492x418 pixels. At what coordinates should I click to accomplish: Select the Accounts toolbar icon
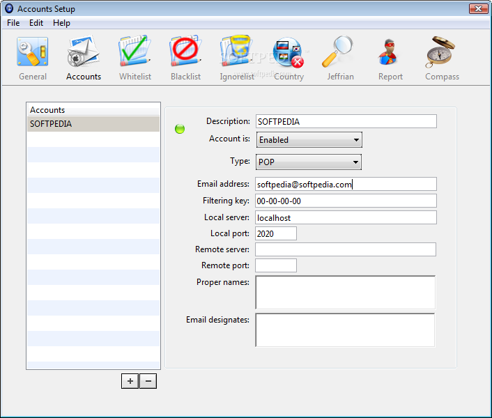click(84, 59)
